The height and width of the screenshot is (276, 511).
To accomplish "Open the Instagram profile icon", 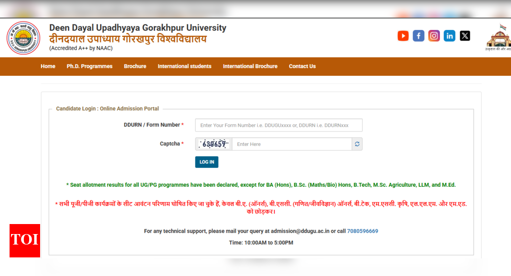I will point(434,36).
